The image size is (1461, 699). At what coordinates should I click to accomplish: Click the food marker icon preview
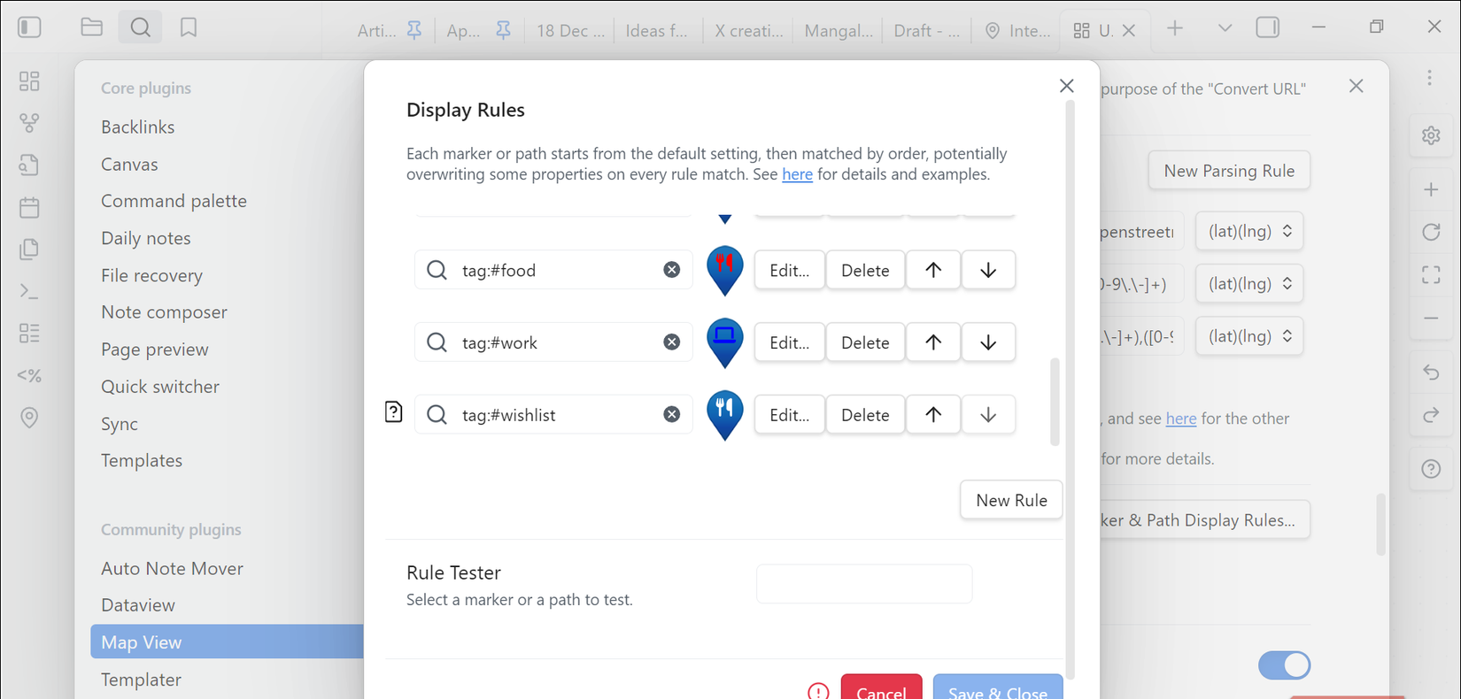pyautogui.click(x=724, y=269)
